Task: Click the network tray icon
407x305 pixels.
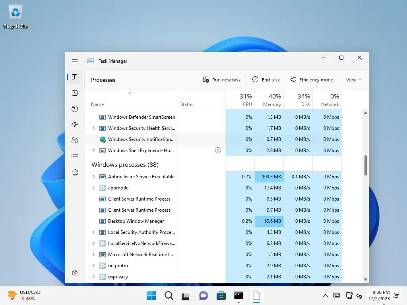Action: [x=349, y=295]
